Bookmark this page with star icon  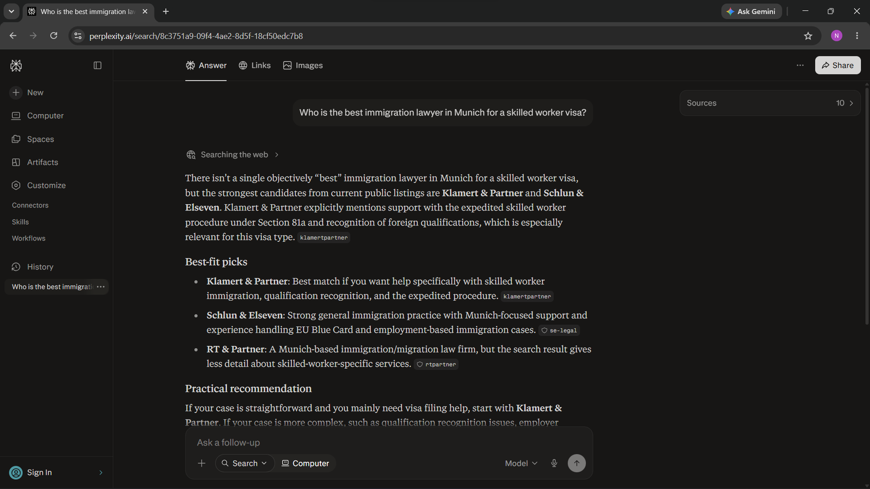point(808,36)
